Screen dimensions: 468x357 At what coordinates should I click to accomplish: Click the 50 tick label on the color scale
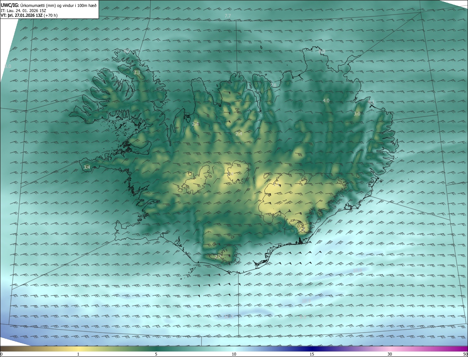pyautogui.click(x=465, y=354)
